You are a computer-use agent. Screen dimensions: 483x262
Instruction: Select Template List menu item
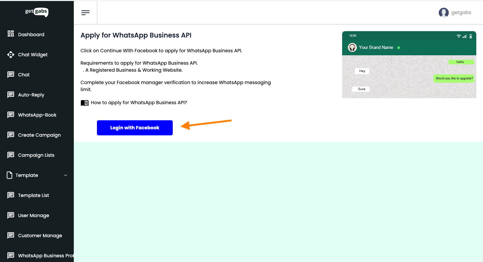tap(34, 195)
